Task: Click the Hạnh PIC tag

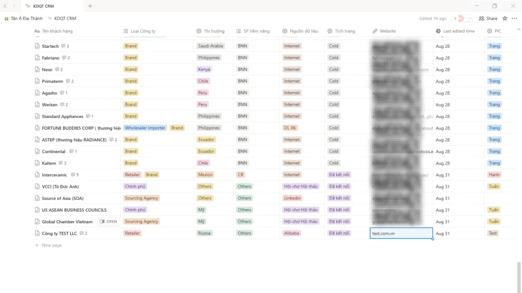Action: tap(494, 174)
